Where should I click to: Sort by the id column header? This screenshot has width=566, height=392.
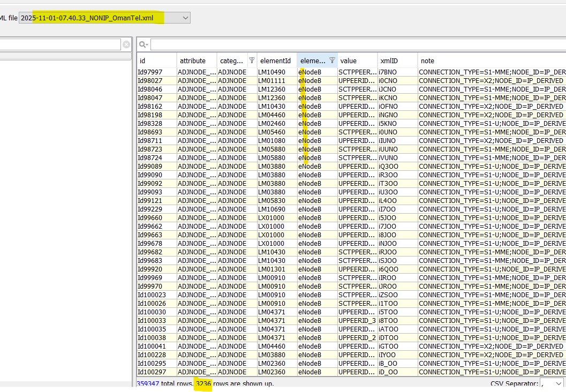156,61
